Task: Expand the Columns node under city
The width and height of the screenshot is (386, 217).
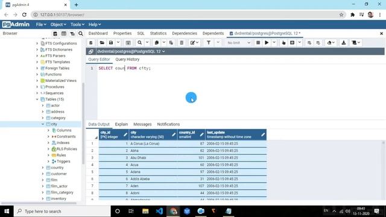Action: [48, 130]
